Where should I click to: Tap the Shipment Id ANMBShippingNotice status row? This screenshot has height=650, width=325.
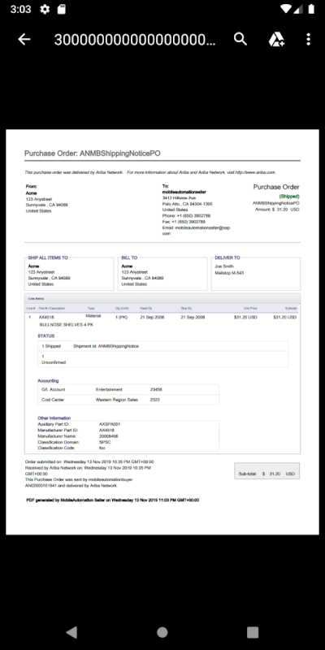click(x=162, y=346)
